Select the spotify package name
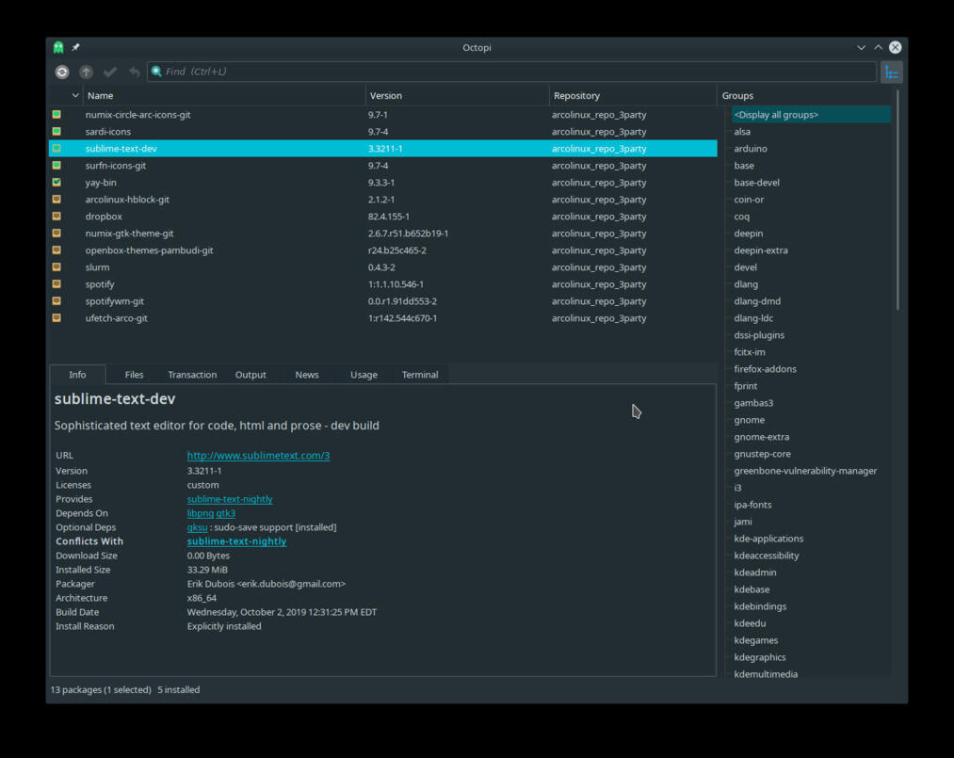The width and height of the screenshot is (954, 758). pyautogui.click(x=100, y=284)
